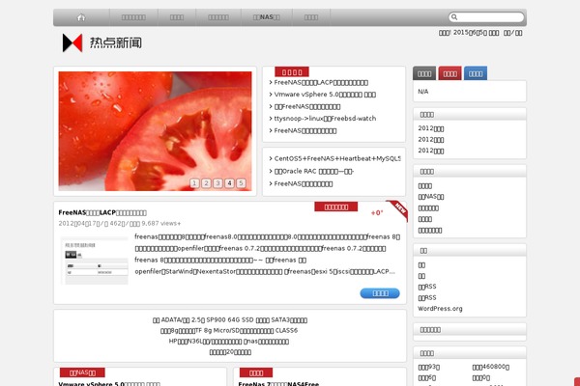Open the third 2012 archive link

click(430, 151)
